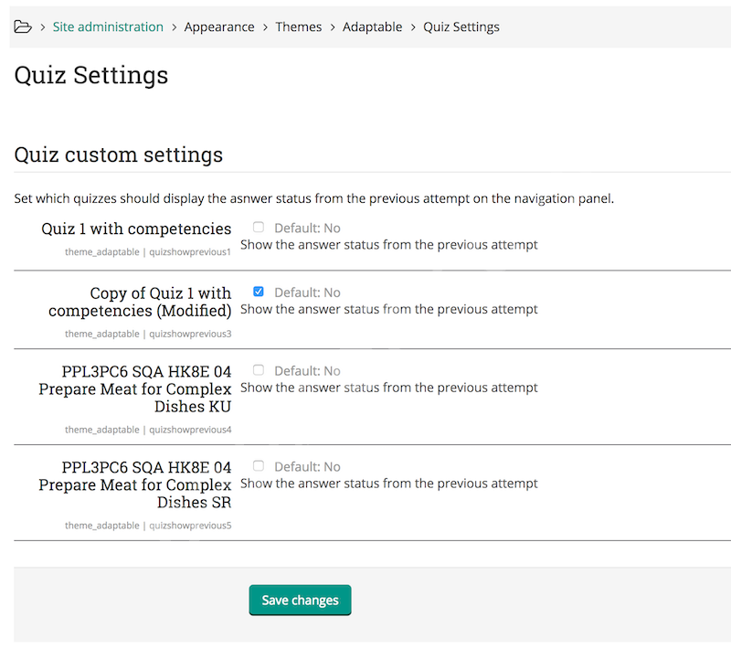The height and width of the screenshot is (649, 731).
Task: Enable checkbox for Quiz 1 with competencies
Action: 259,227
